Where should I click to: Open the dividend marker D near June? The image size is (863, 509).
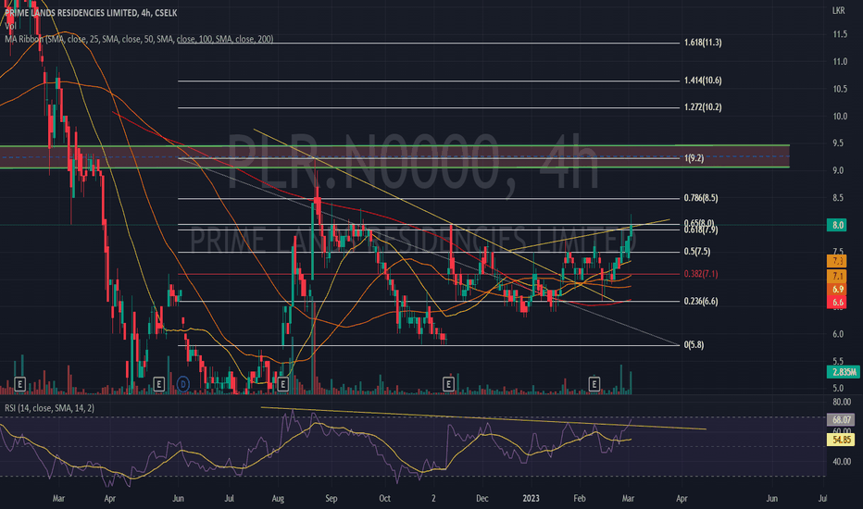pyautogui.click(x=183, y=383)
